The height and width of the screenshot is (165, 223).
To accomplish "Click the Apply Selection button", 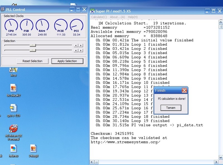I will click(x=67, y=61).
